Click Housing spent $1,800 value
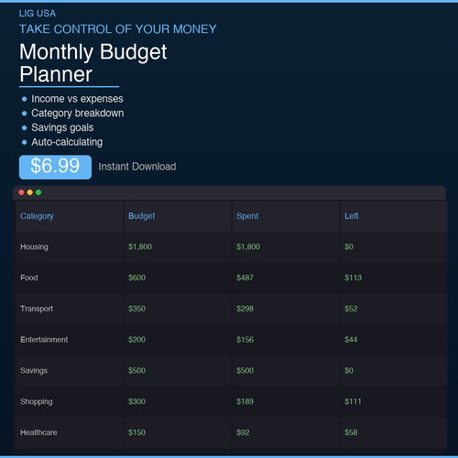The height and width of the screenshot is (458, 458). click(248, 246)
